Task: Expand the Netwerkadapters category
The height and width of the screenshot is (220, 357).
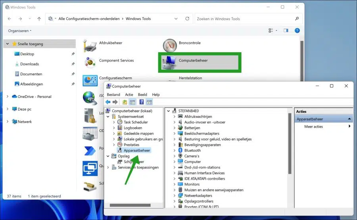Action: pyautogui.click(x=175, y=196)
